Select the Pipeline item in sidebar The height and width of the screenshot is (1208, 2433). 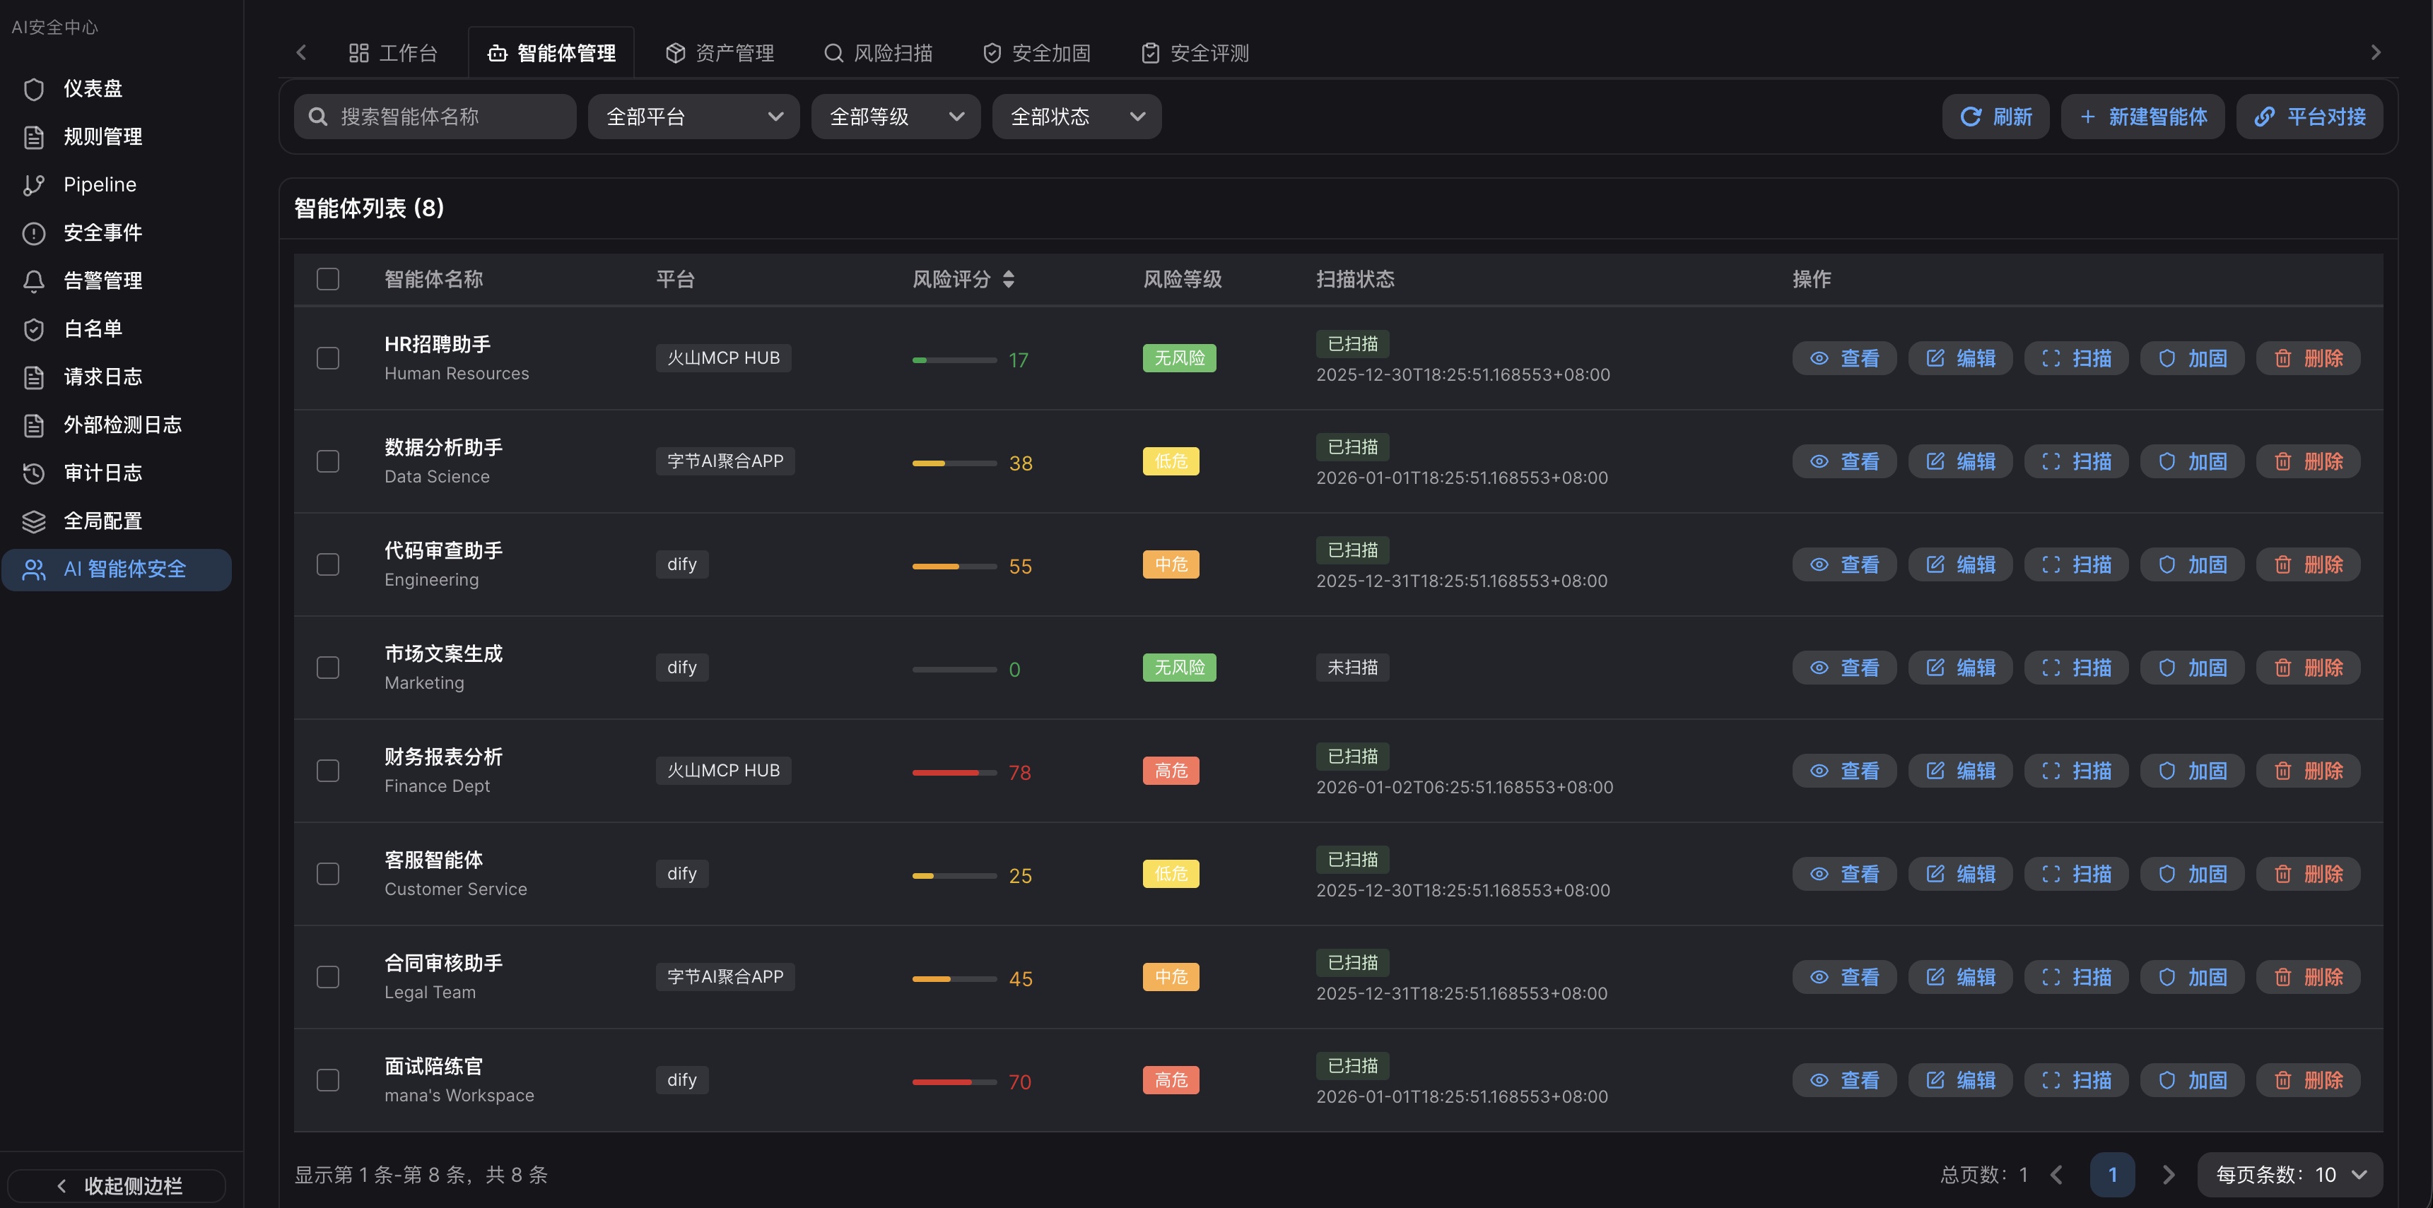(99, 184)
